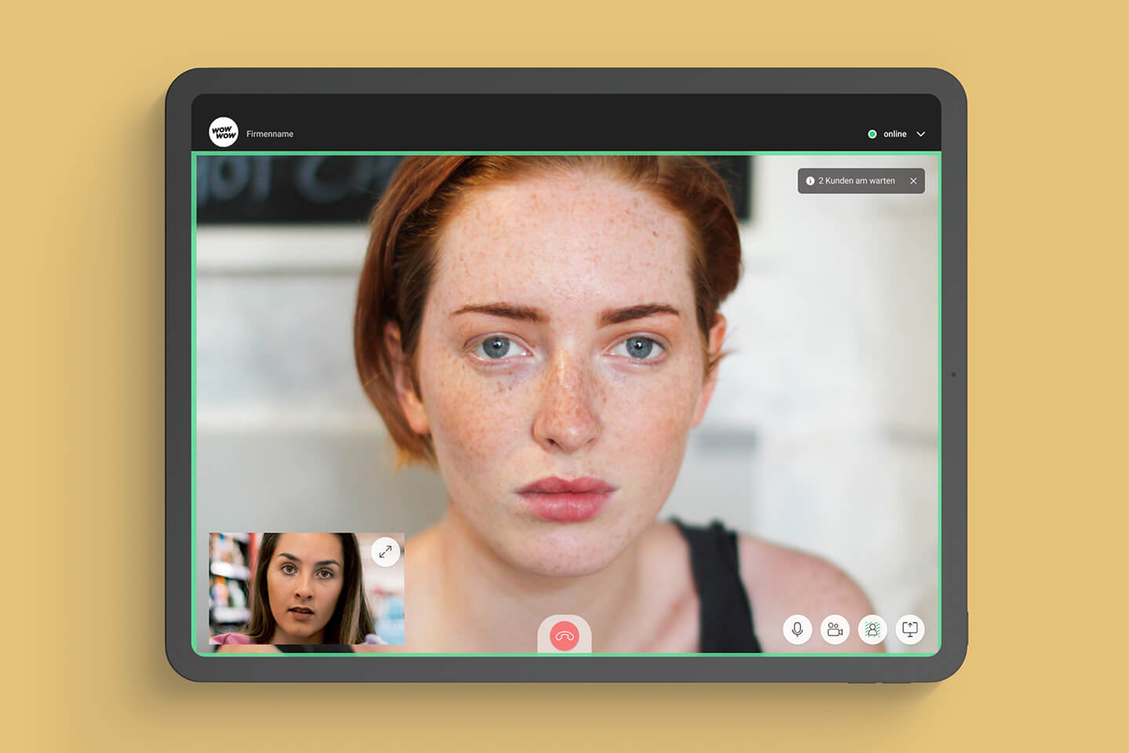Viewport: 1129px width, 753px height.
Task: Click the wow wow company logo
Action: point(223,133)
